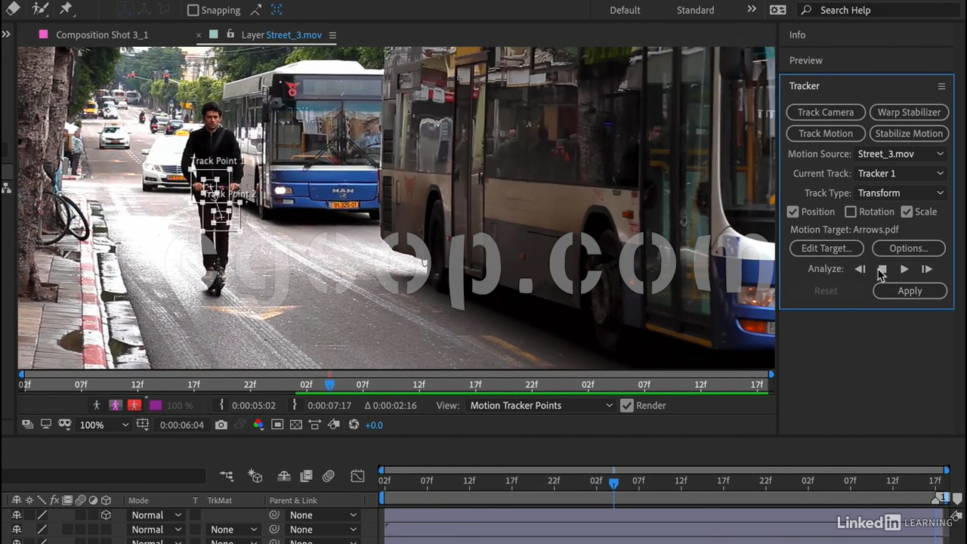Uncheck the Scale checkbox
The image size is (967, 544).
pyautogui.click(x=907, y=212)
